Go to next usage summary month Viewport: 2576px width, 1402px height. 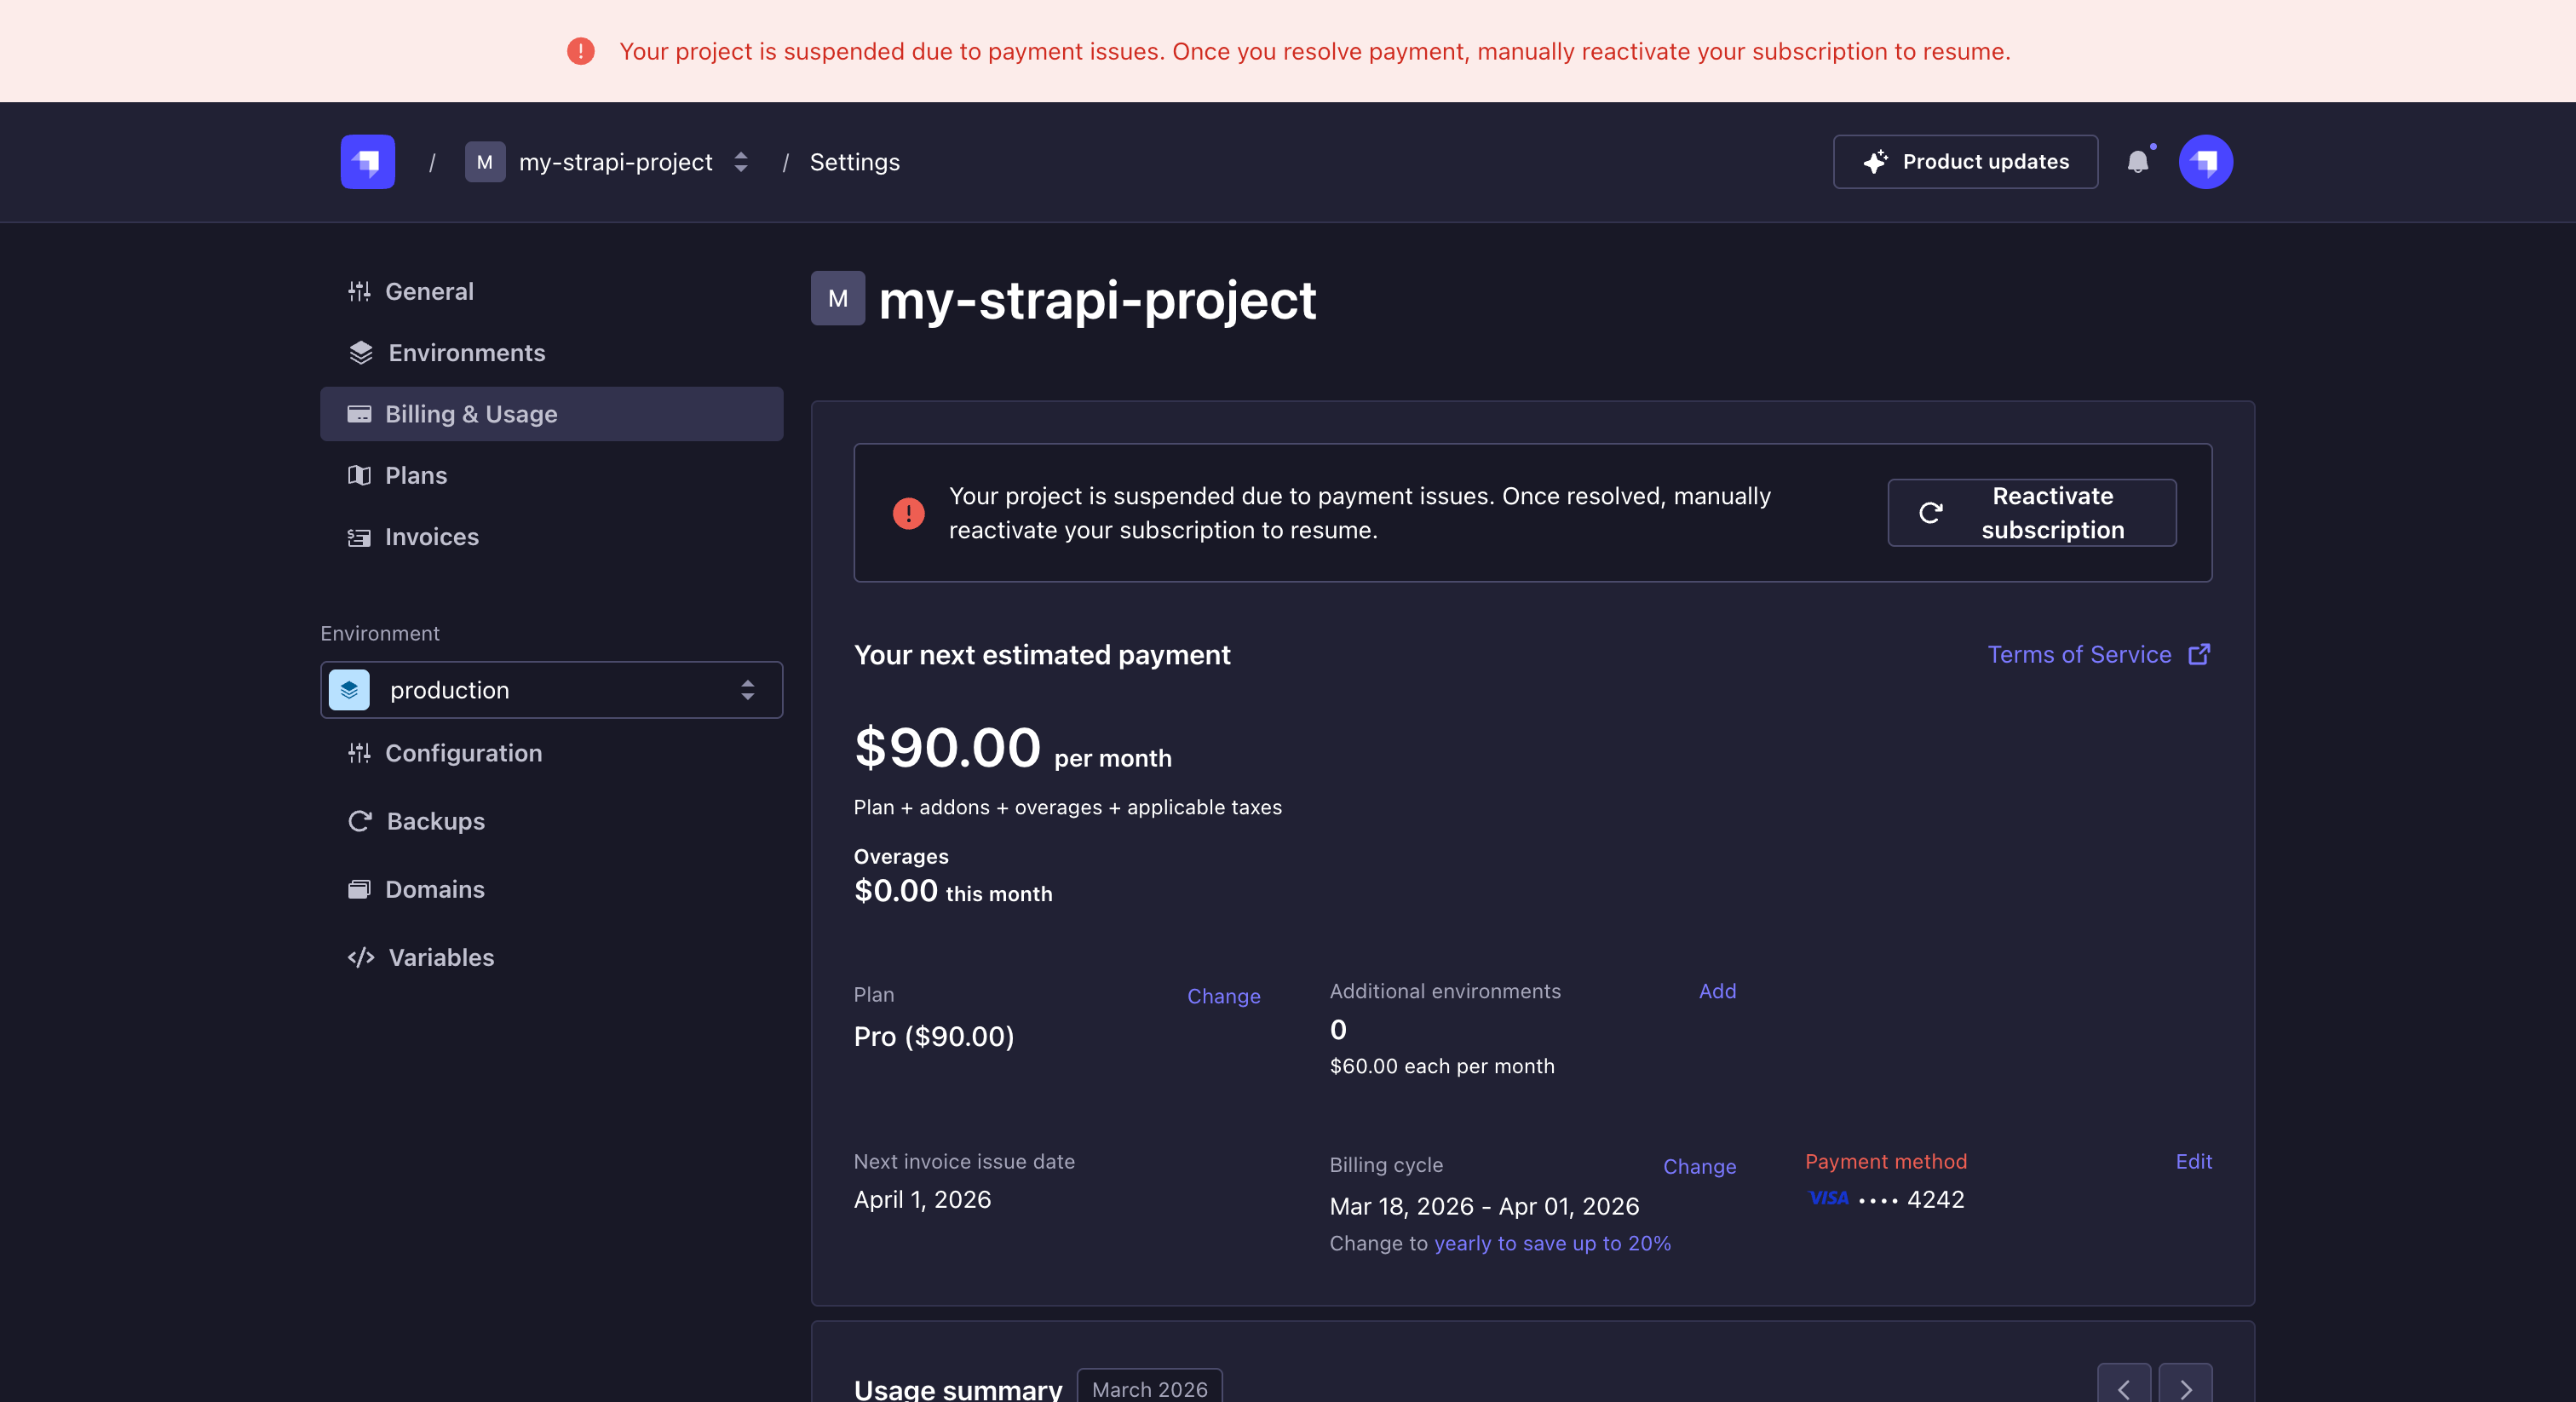tap(2185, 1388)
